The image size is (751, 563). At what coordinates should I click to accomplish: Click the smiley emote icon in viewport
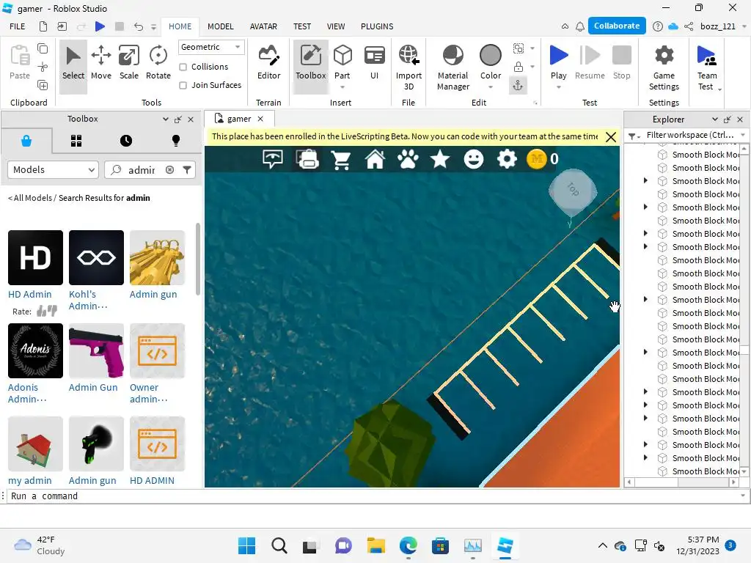click(x=474, y=159)
